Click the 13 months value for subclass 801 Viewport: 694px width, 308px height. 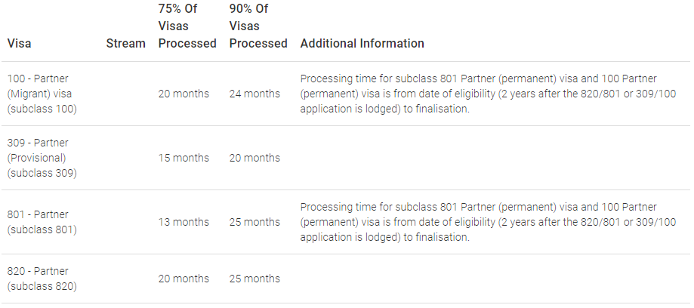click(x=184, y=222)
